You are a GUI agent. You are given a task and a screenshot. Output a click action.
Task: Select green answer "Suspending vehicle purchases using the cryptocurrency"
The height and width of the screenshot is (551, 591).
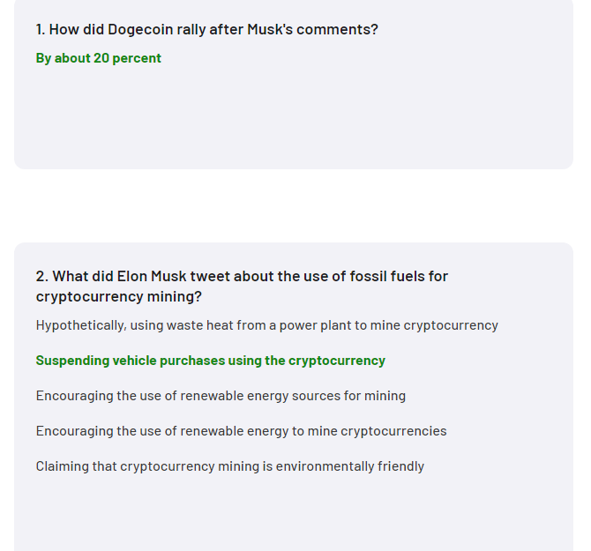point(210,361)
